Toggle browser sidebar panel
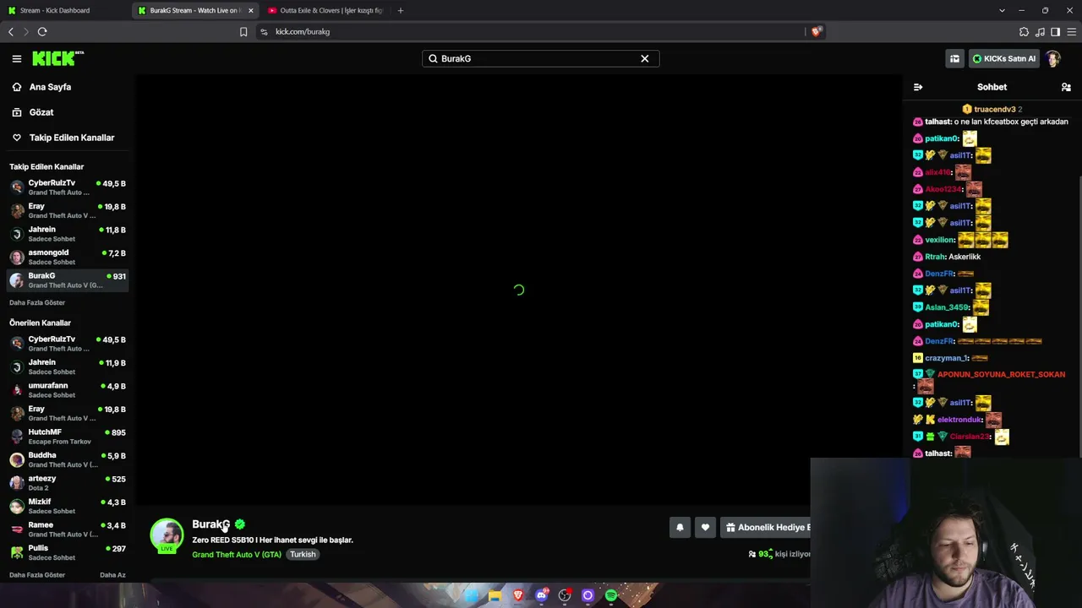This screenshot has height=608, width=1082. click(x=1055, y=32)
